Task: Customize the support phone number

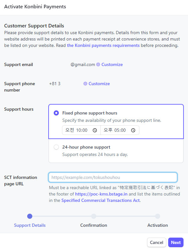Action: (x=99, y=84)
